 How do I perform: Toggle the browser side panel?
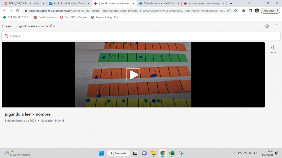click(x=250, y=11)
